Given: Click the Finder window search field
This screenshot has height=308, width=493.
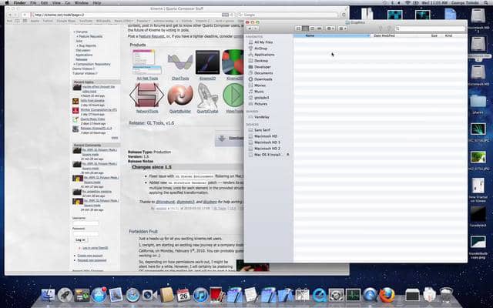Looking at the screenshot, I should click(x=430, y=28).
